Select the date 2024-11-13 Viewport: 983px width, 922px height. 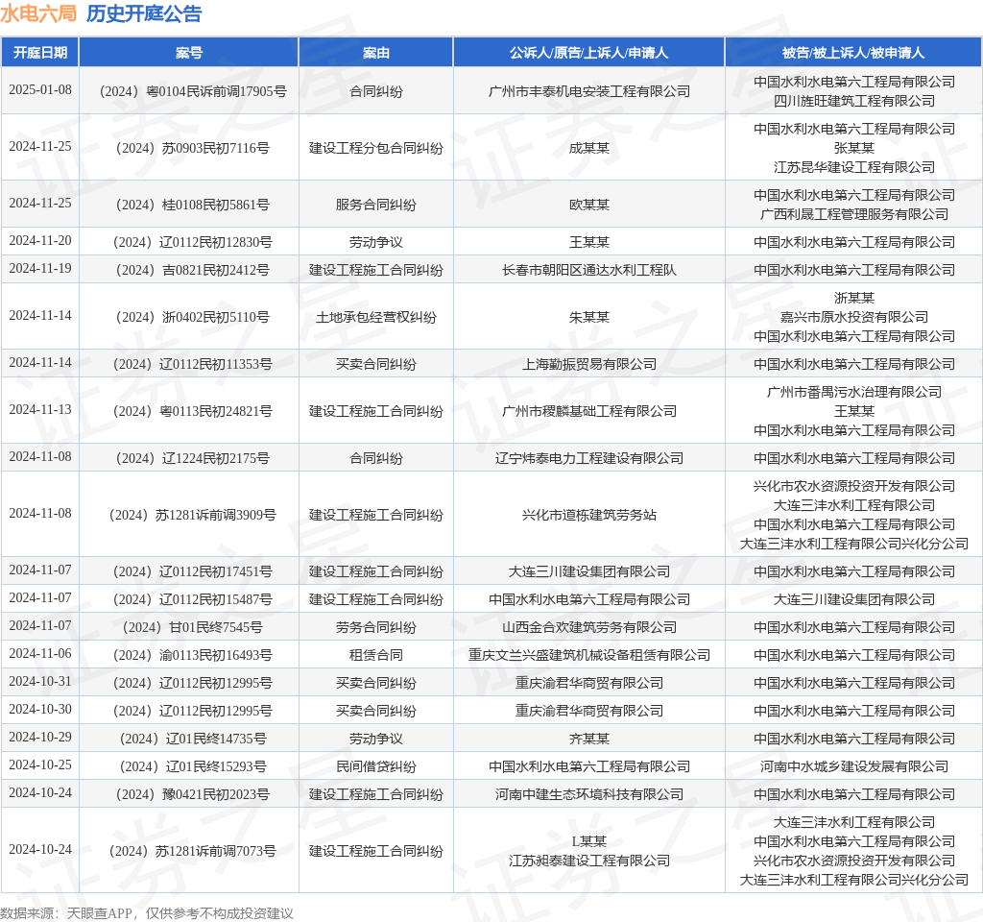click(x=40, y=409)
